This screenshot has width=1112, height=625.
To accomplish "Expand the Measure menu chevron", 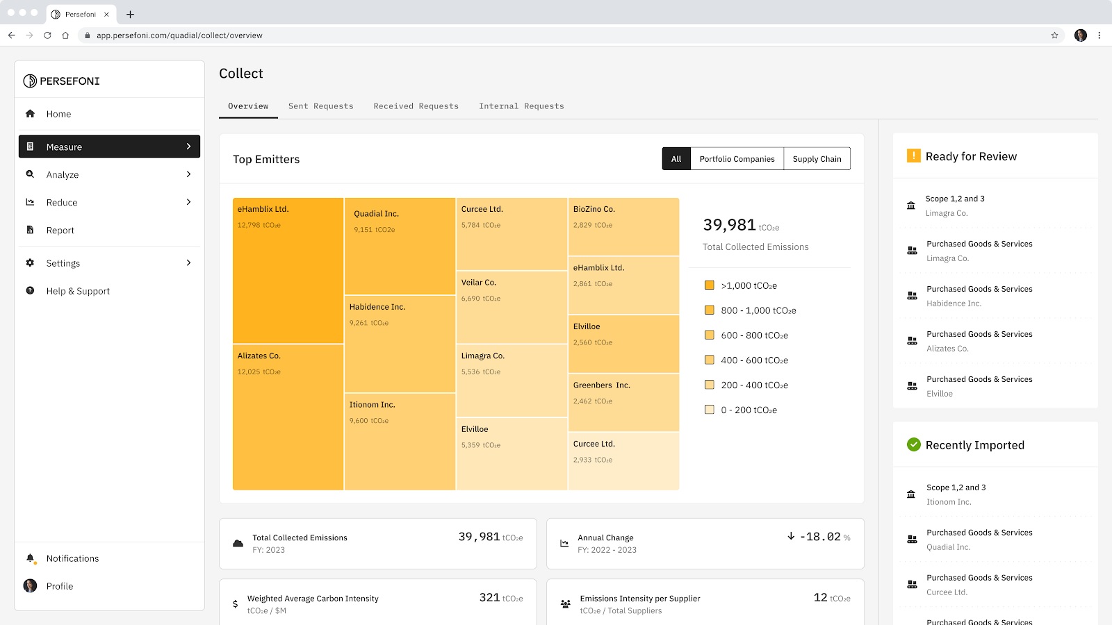I will 188,147.
